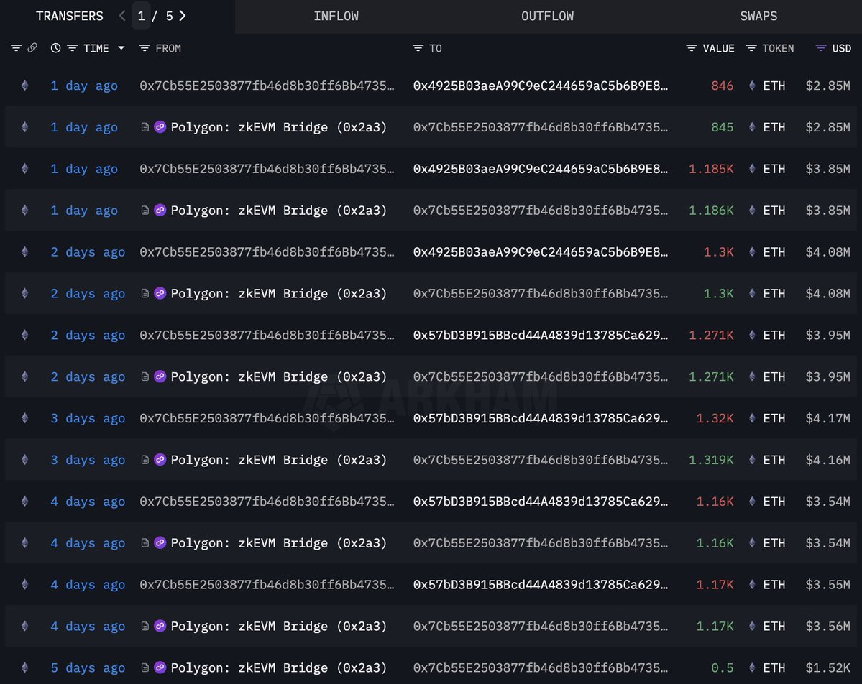
Task: Open recipient 0x57bD3B9 on 1.32K ETH row
Action: (x=541, y=418)
